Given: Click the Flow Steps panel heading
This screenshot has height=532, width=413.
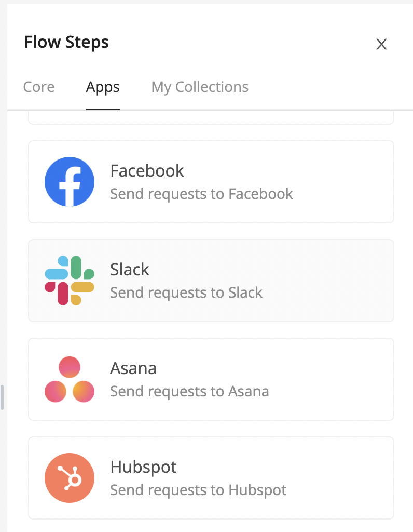Looking at the screenshot, I should pos(66,43).
